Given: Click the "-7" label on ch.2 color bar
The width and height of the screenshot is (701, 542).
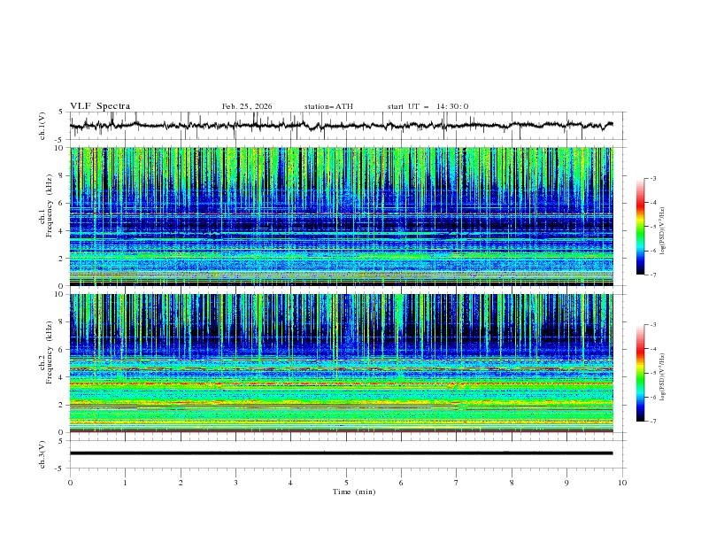Looking at the screenshot, I should coord(653,421).
